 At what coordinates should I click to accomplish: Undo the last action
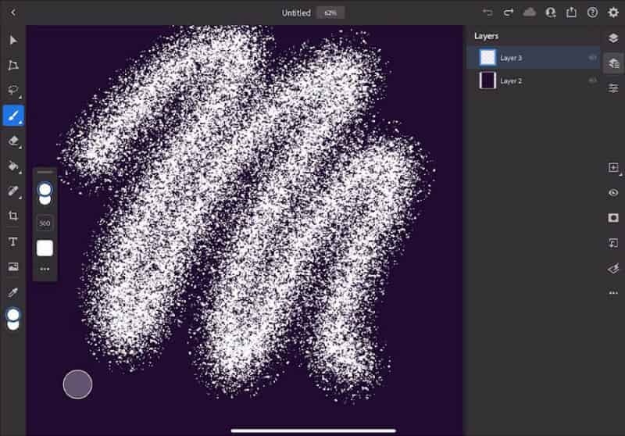(x=487, y=13)
